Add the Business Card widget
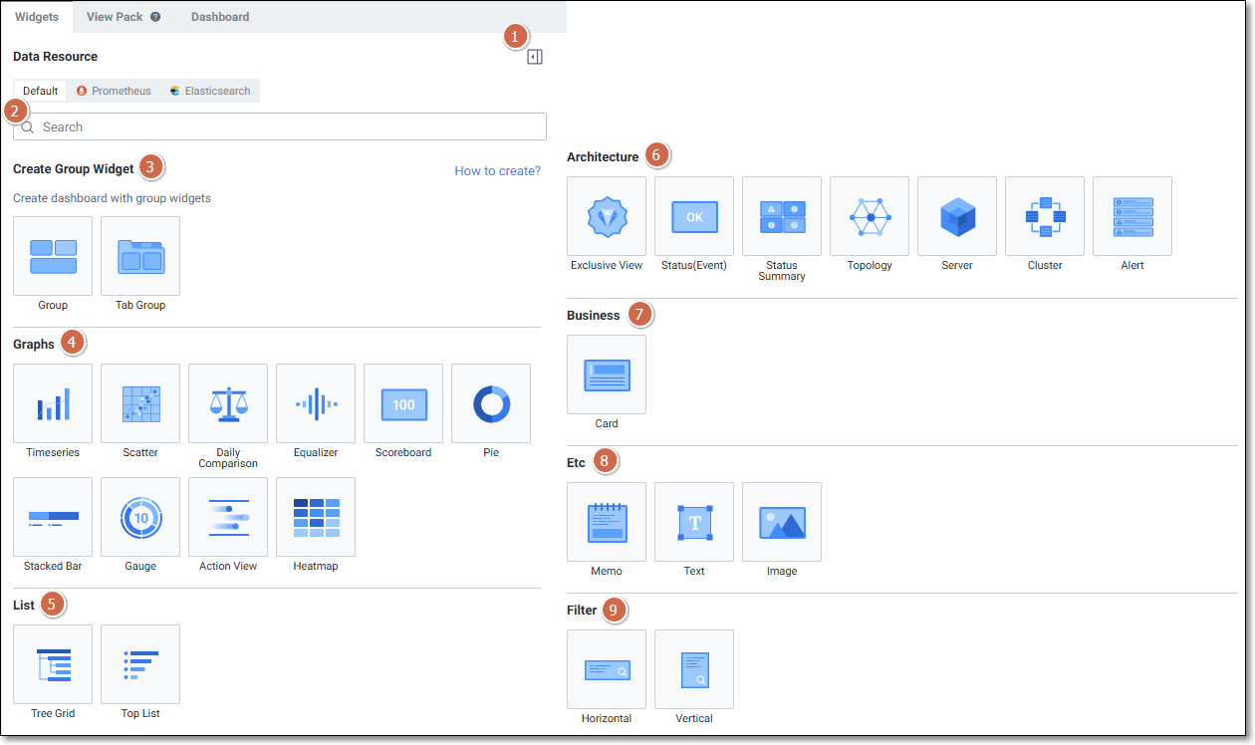The width and height of the screenshot is (1255, 745). pos(607,374)
